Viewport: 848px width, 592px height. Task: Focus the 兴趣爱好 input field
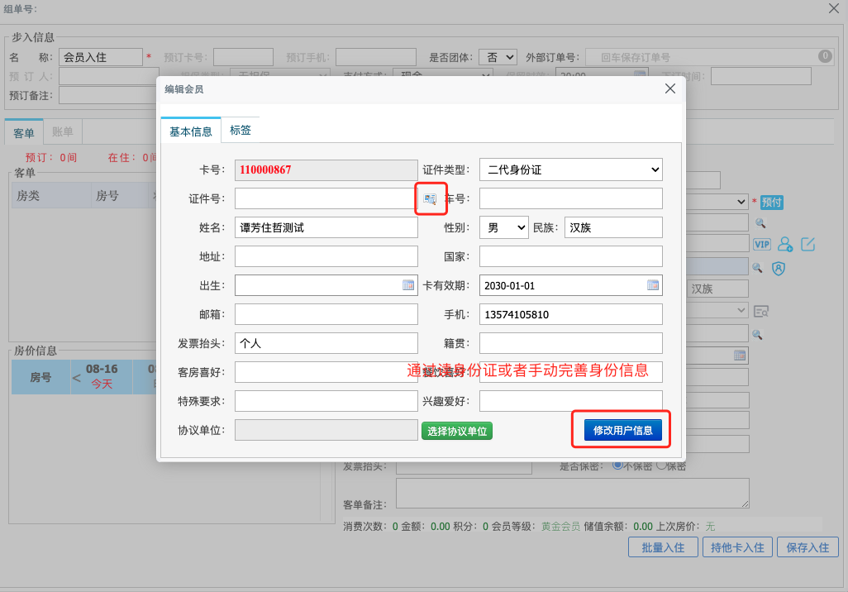(570, 401)
